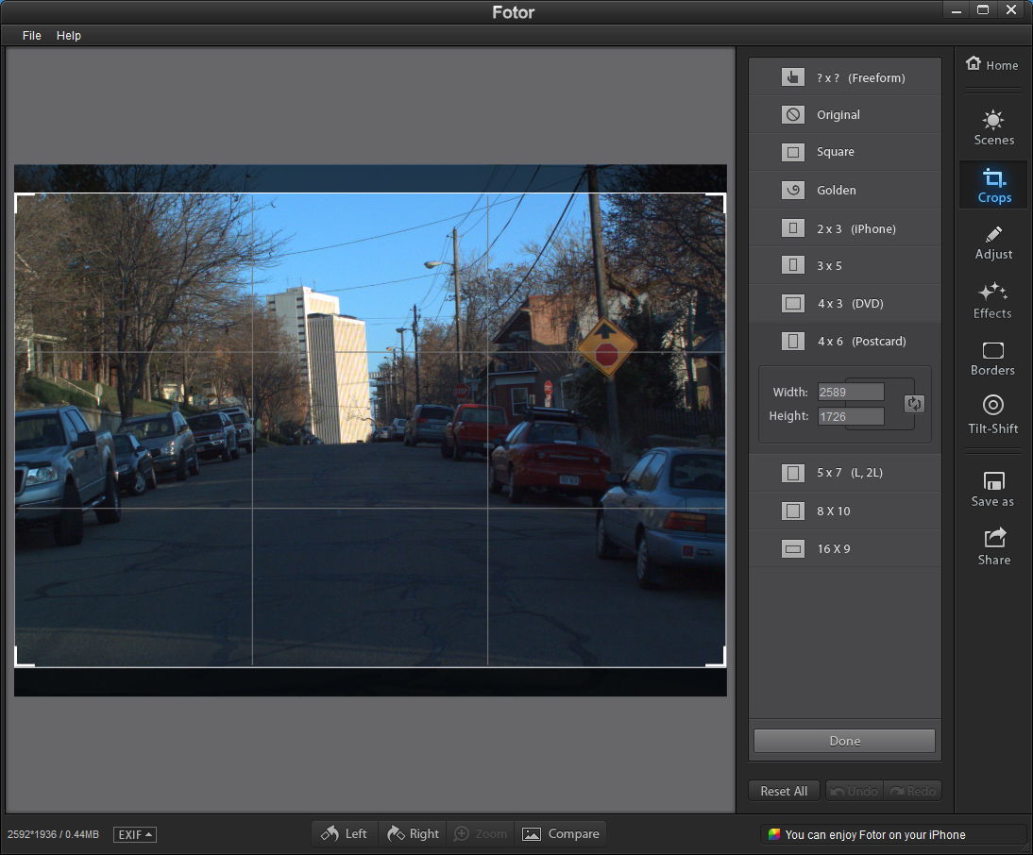Viewport: 1033px width, 855px height.
Task: Rotate the image Right
Action: tap(413, 834)
